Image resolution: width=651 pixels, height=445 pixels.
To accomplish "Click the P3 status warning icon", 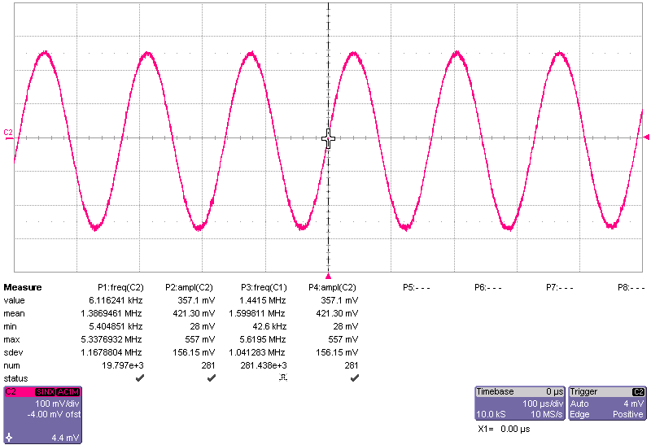I will 282,378.
